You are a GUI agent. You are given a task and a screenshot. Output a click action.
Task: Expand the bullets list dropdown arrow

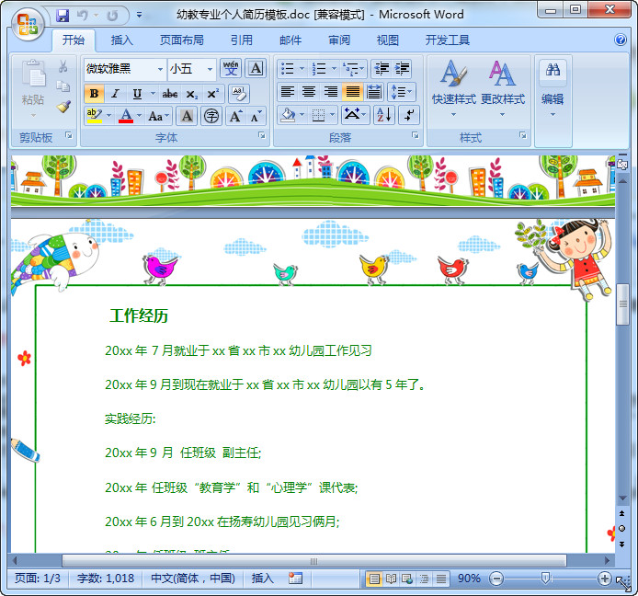302,68
